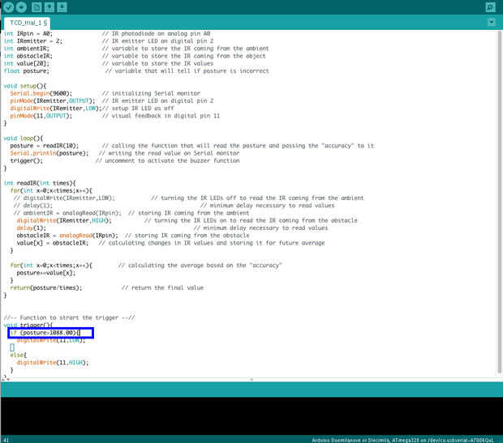
Task: Click the line number indicator in status bar
Action: 6,440
